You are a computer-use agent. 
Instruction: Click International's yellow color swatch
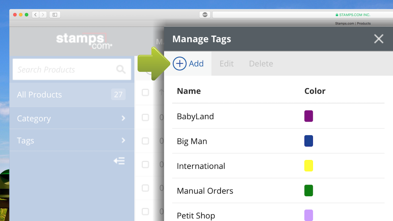coord(309,166)
